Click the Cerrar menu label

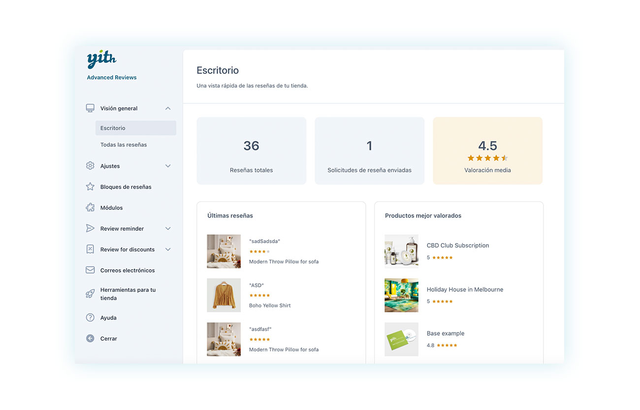pos(109,339)
